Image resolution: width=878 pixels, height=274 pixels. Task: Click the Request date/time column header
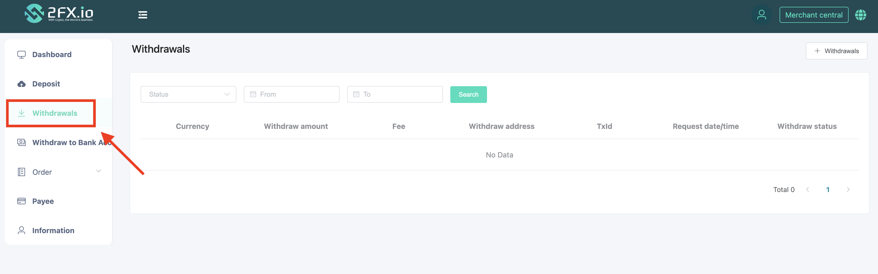point(706,126)
